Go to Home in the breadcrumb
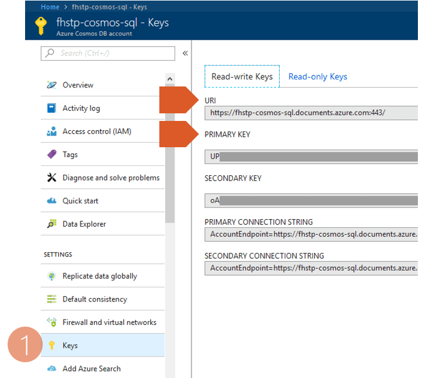Screen dimensions: 443x378 point(50,7)
